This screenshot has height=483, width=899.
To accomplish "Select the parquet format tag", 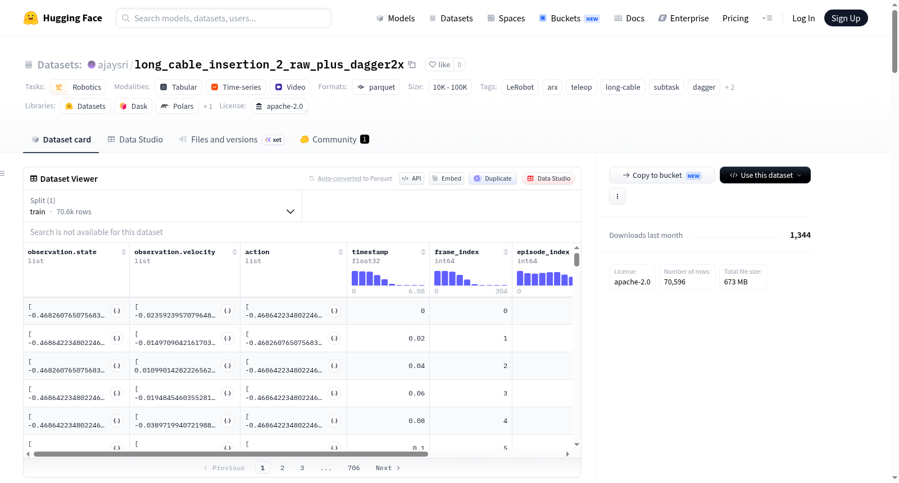I will pyautogui.click(x=376, y=87).
